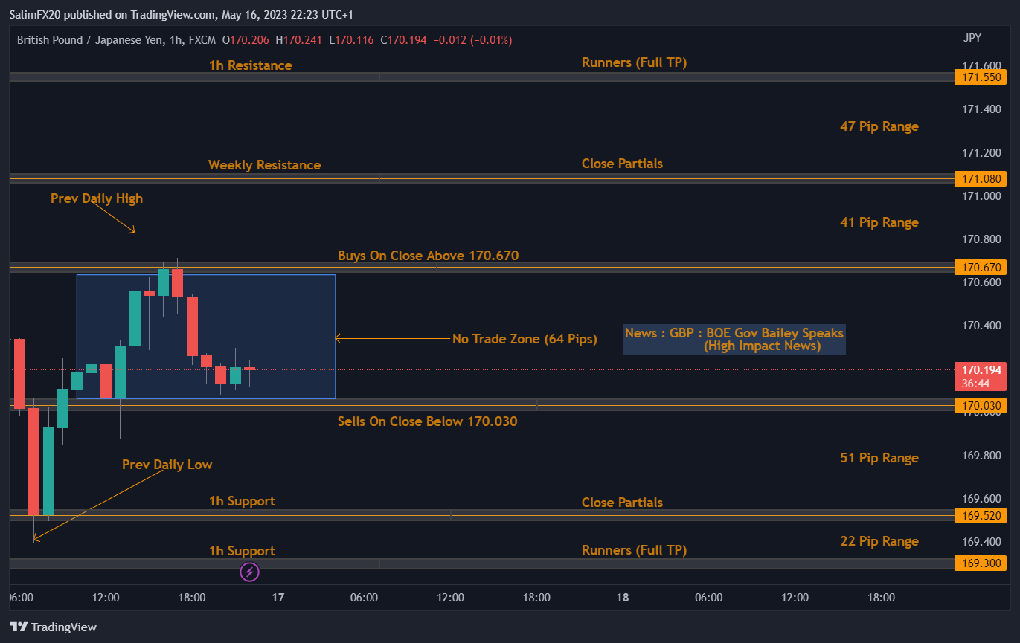This screenshot has width=1020, height=643.
Task: Open the JPY currency selector
Action: (x=972, y=37)
